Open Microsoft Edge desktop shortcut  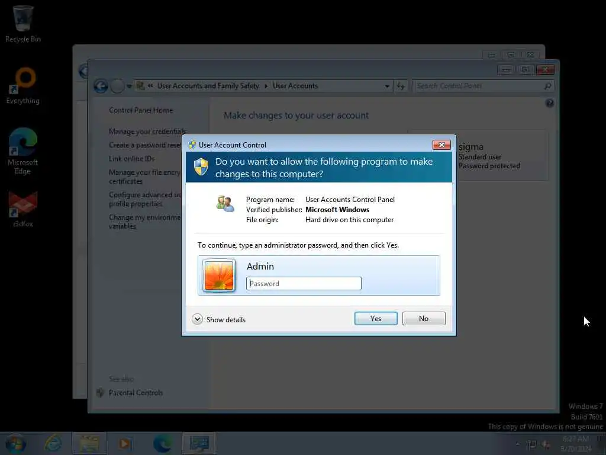point(22,151)
